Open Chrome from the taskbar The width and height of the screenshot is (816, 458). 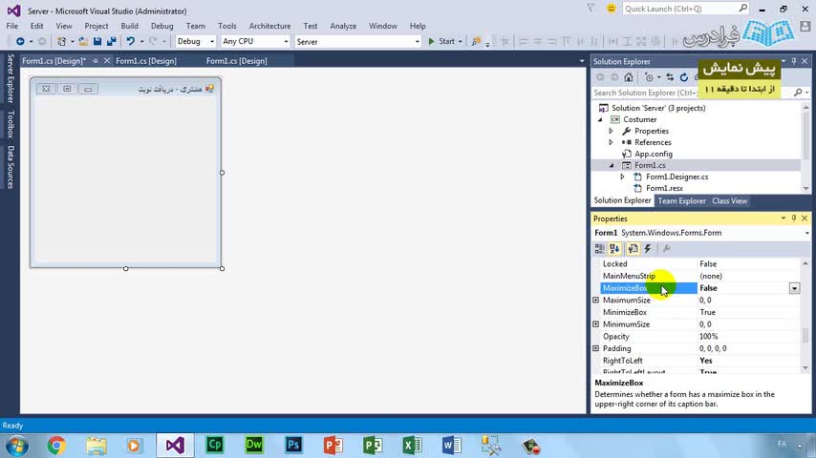(x=56, y=446)
